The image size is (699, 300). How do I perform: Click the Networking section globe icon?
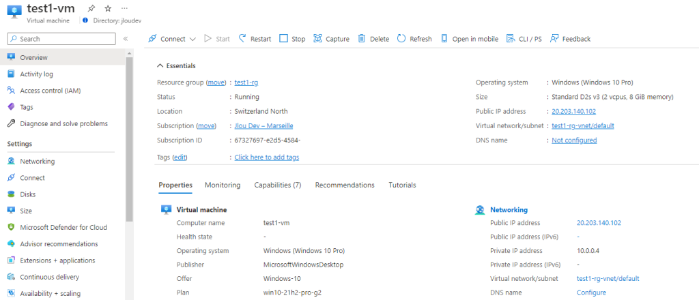(x=480, y=209)
